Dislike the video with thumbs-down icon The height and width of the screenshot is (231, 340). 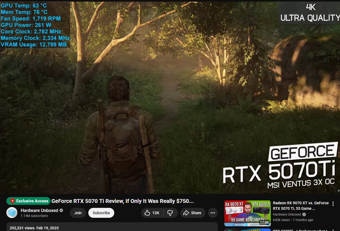pos(170,213)
